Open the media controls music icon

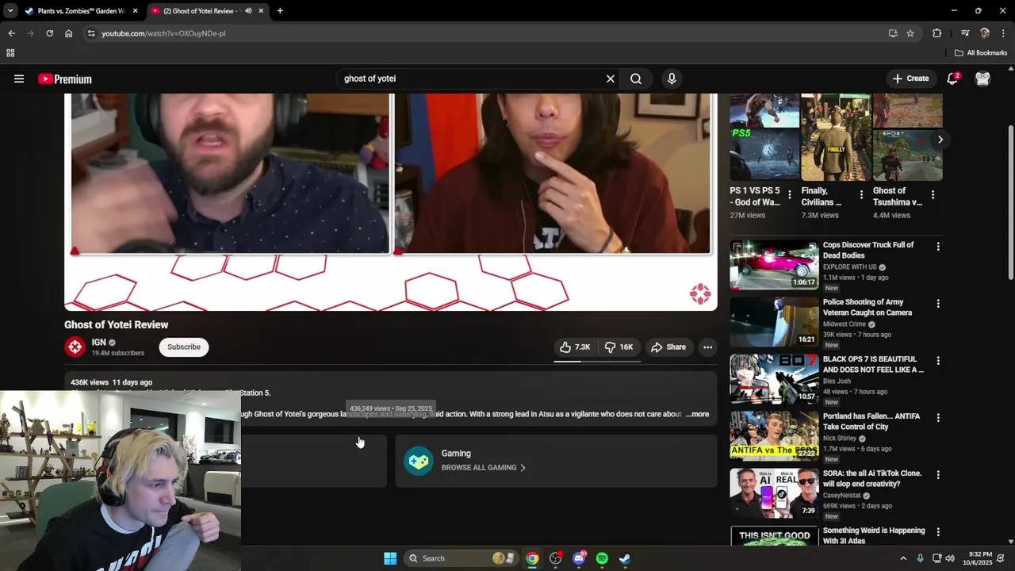pyautogui.click(x=965, y=33)
